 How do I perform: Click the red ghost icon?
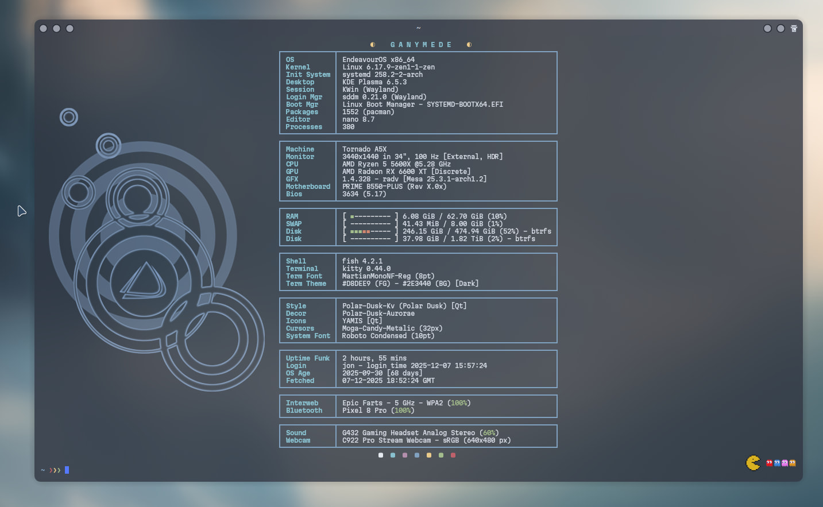click(770, 463)
